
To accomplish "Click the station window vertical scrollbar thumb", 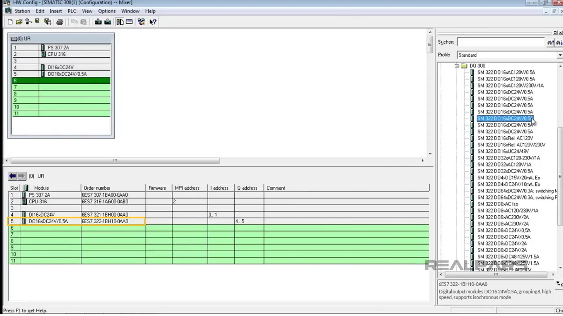I will [x=430, y=44].
